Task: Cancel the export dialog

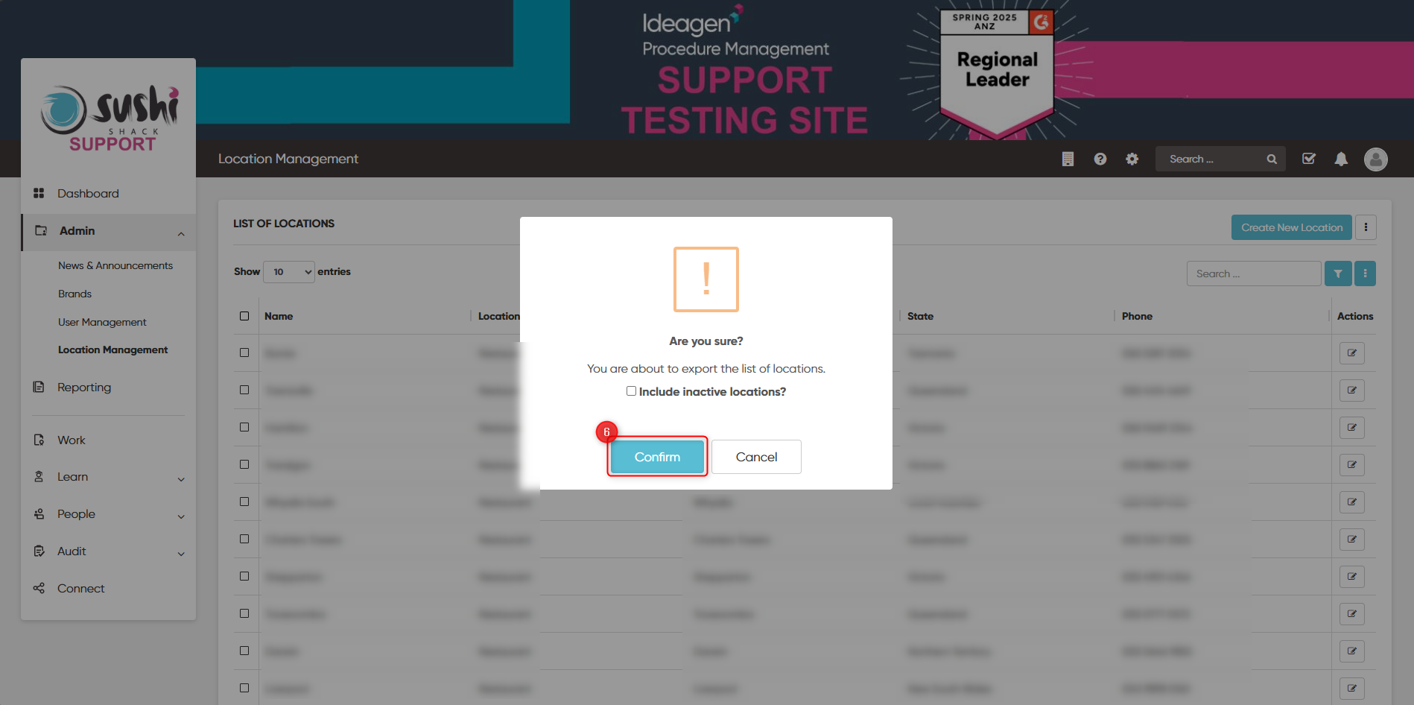Action: point(756,457)
